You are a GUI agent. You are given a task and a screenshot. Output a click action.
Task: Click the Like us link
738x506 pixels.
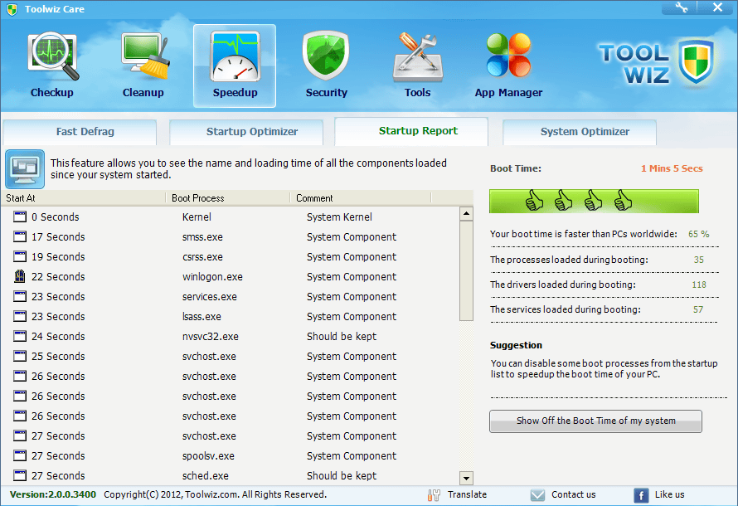pyautogui.click(x=669, y=494)
